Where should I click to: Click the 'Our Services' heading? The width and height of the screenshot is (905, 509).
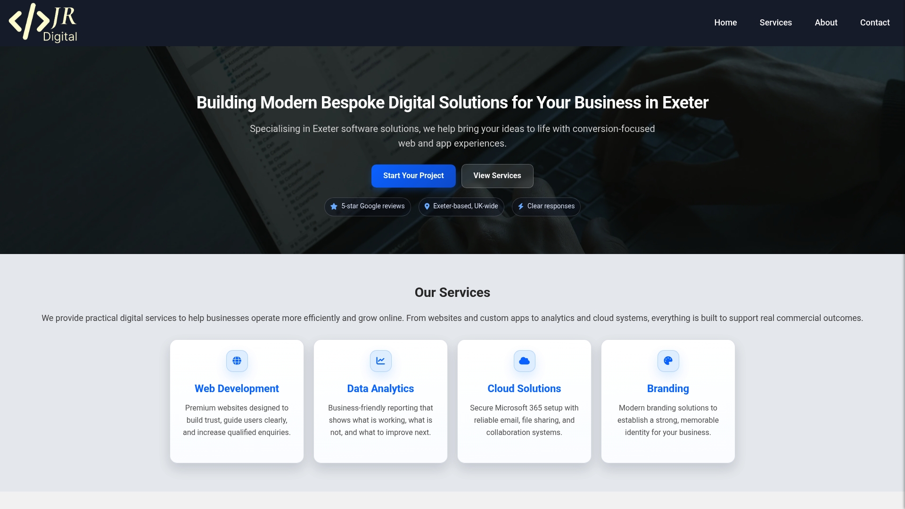(x=452, y=293)
